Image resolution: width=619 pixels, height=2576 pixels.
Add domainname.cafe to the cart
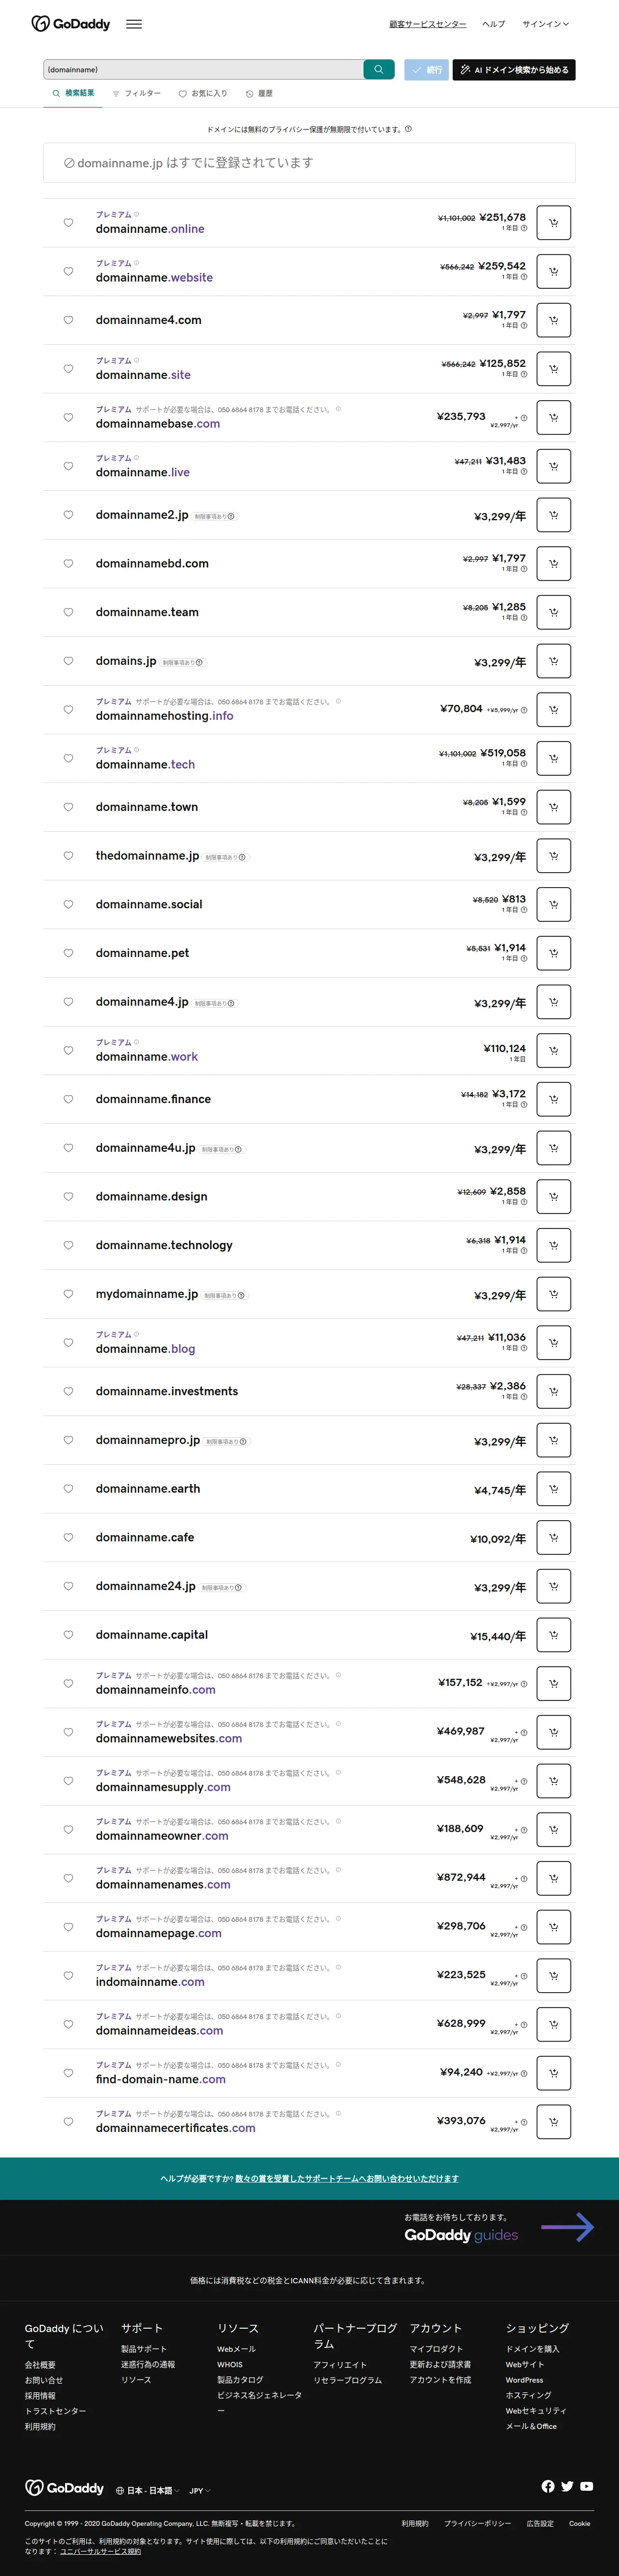(553, 1537)
